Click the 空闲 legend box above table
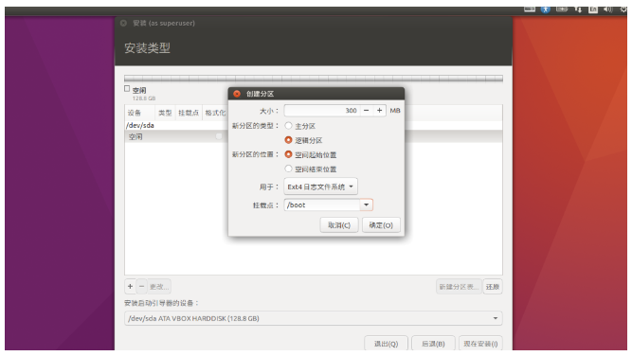 click(127, 89)
